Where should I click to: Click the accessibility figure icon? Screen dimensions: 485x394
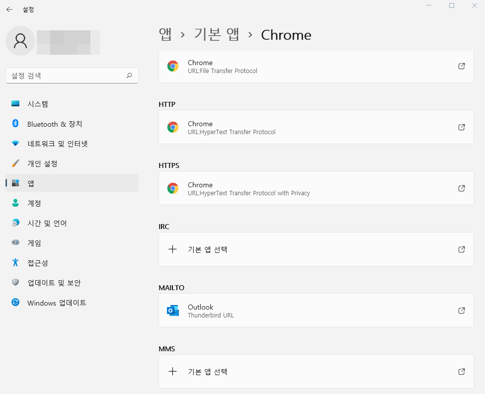[15, 262]
